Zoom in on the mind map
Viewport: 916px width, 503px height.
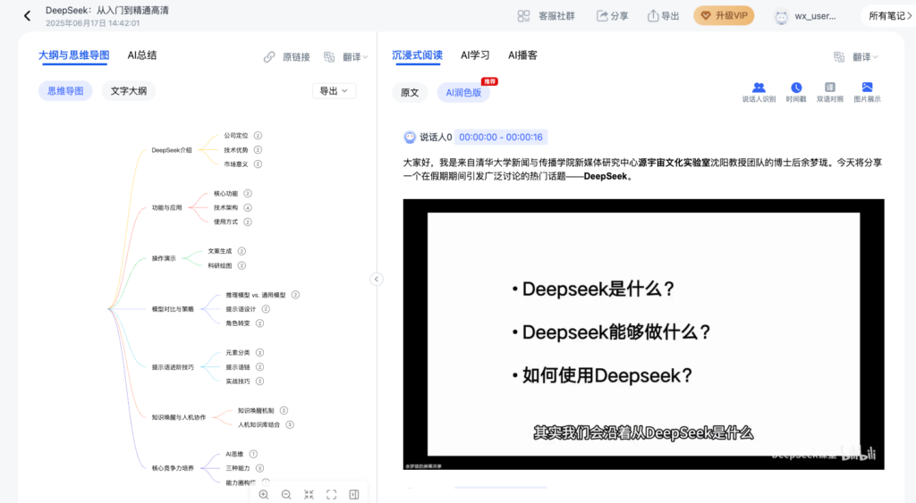click(264, 494)
